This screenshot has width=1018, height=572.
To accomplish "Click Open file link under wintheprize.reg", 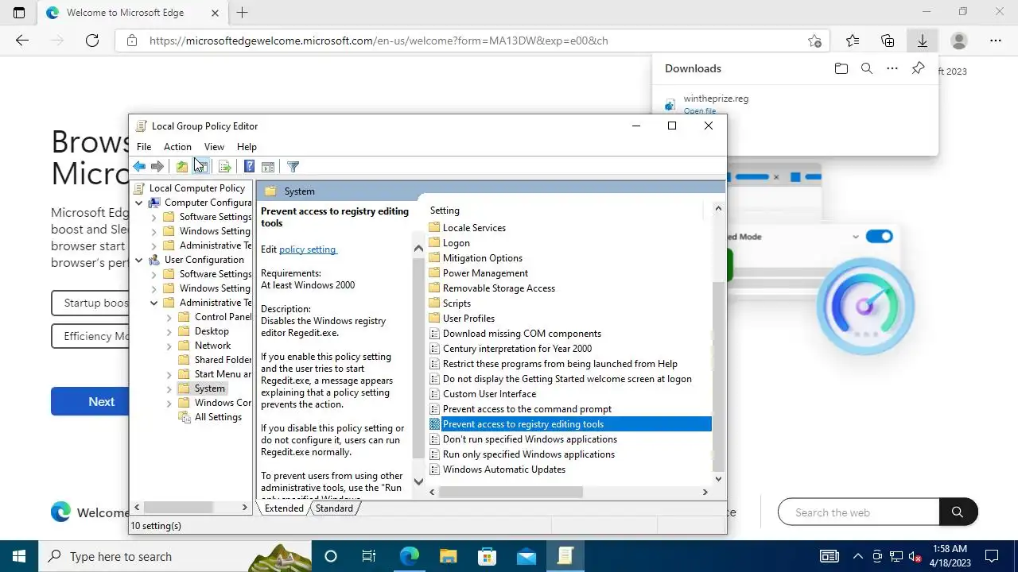I will [x=700, y=111].
